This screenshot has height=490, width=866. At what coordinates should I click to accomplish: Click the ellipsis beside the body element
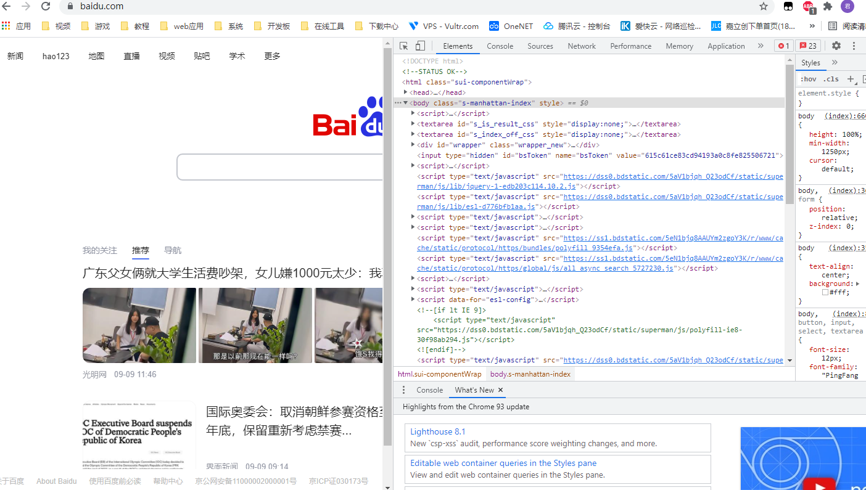[398, 103]
